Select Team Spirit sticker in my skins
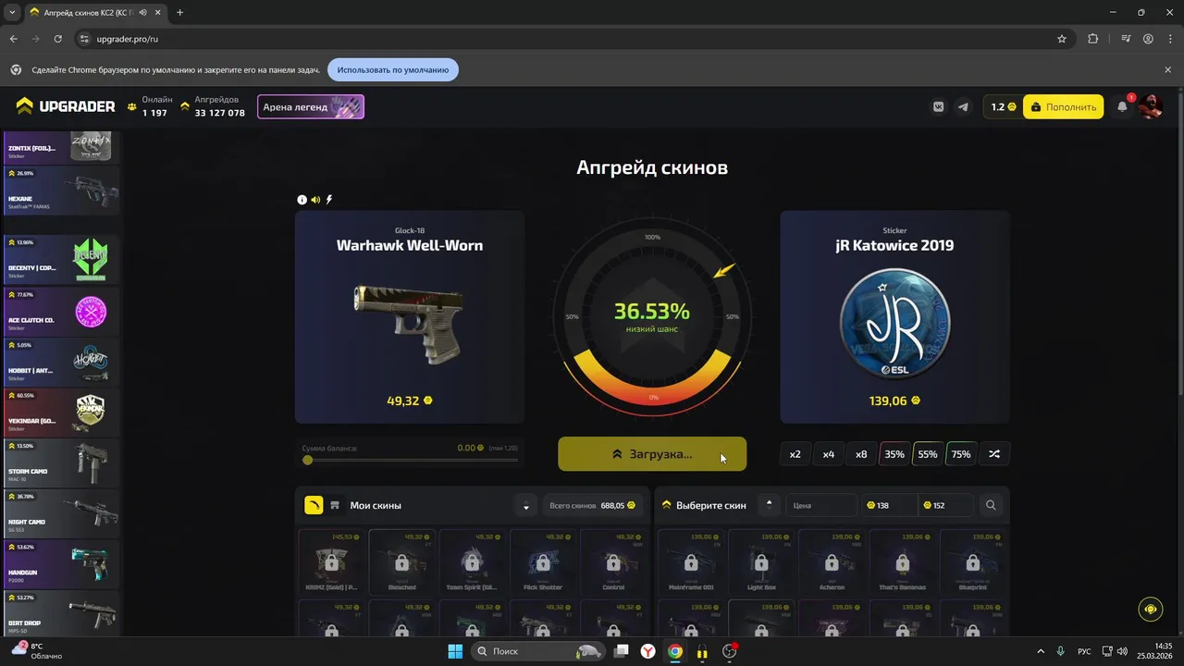The width and height of the screenshot is (1184, 666). tap(472, 561)
